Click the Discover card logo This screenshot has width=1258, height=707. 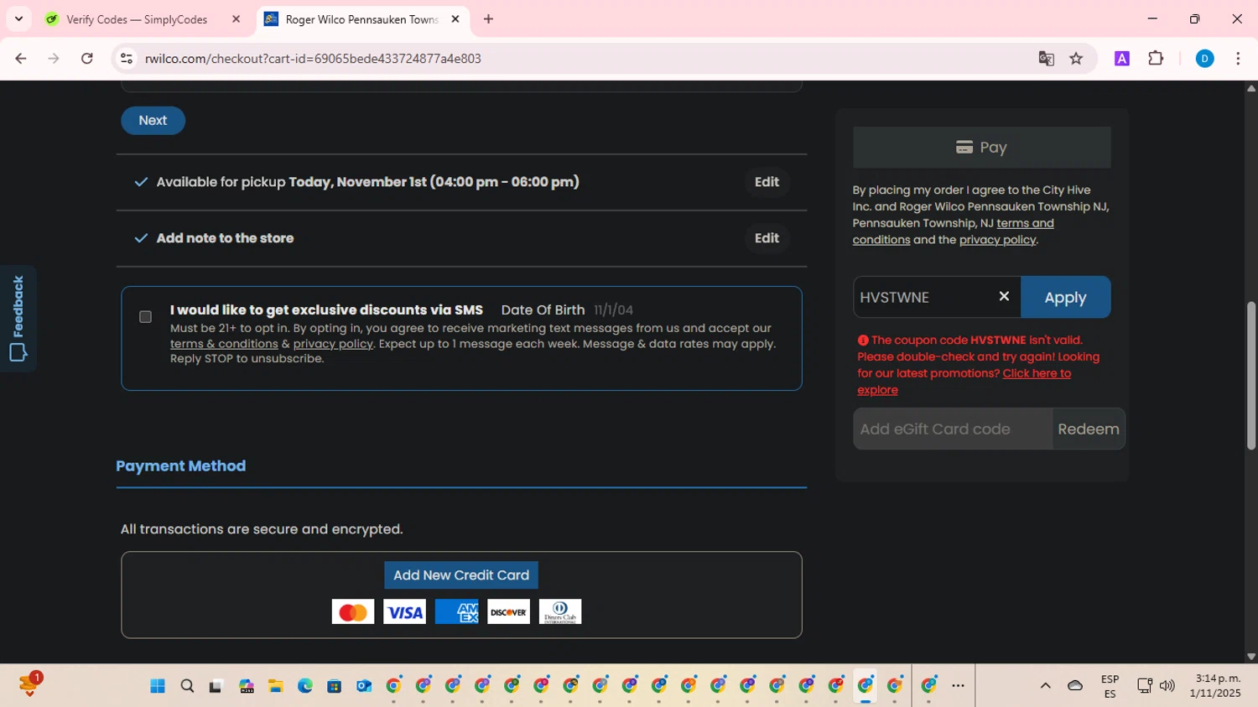tap(508, 612)
